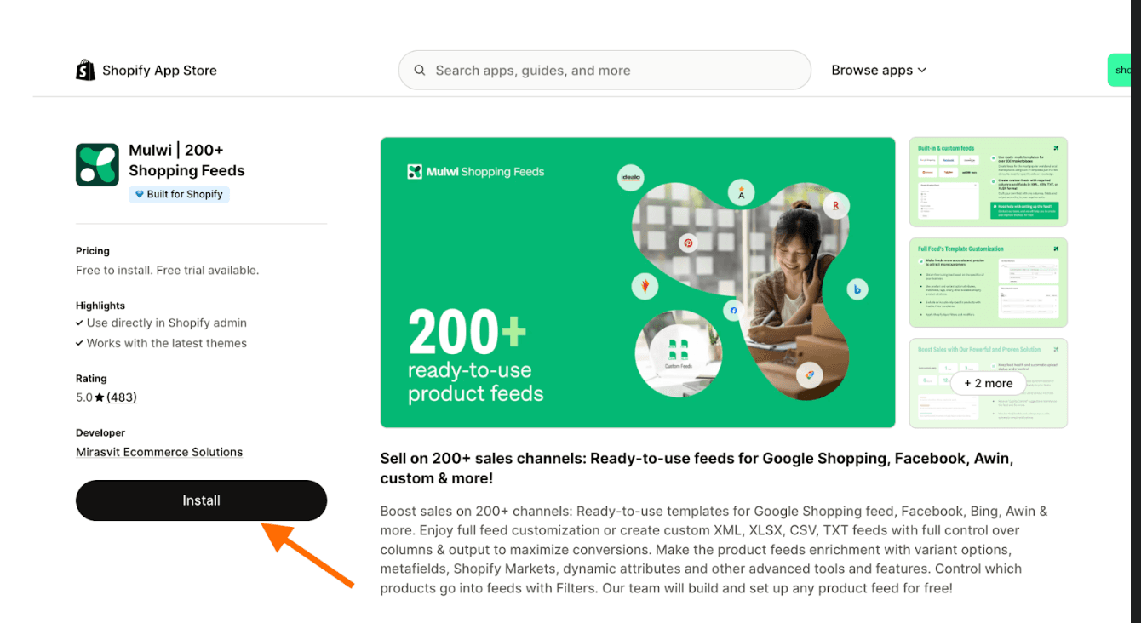Click the Rakuten R icon in the banner
Screen dimensions: 1141x623
point(836,205)
